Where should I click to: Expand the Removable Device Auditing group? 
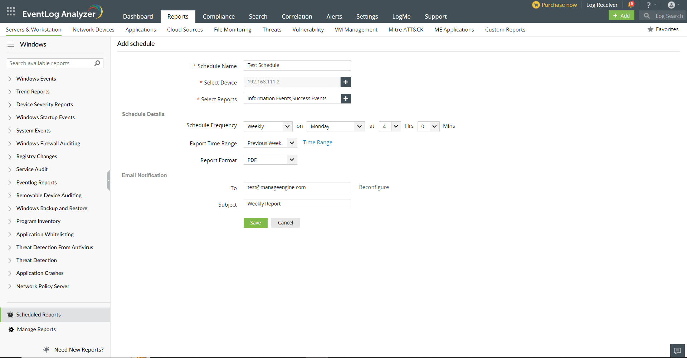[10, 195]
